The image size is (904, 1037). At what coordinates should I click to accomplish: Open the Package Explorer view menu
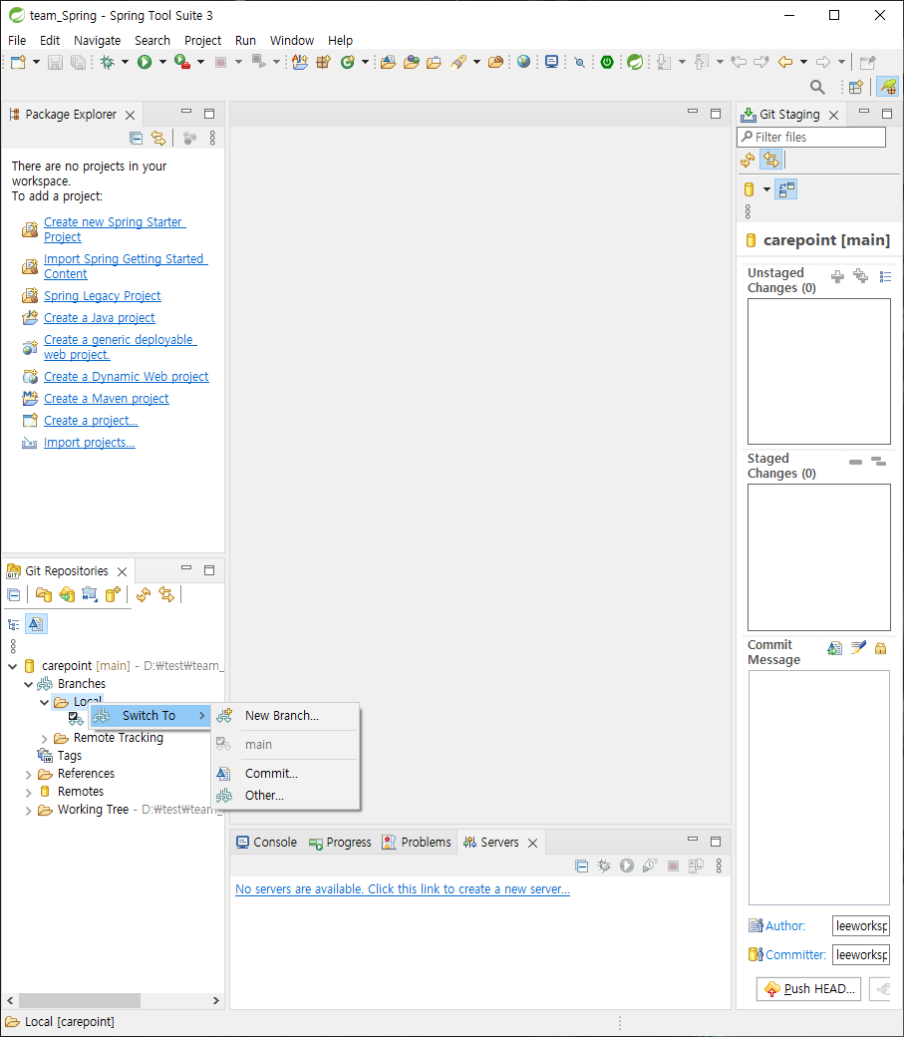(x=212, y=138)
